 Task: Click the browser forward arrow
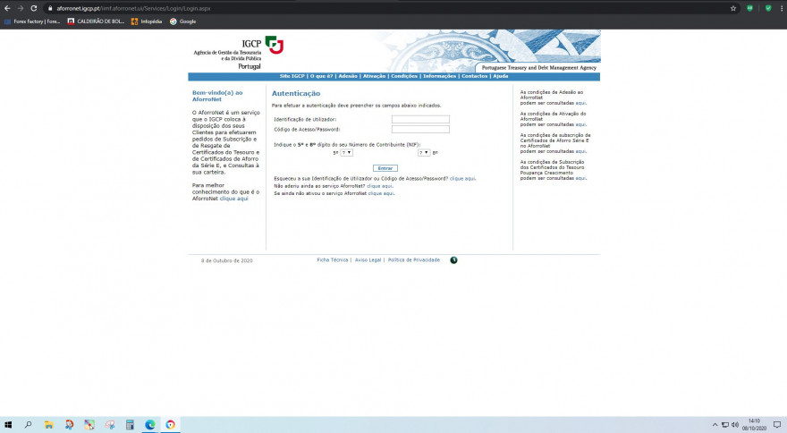(x=21, y=8)
